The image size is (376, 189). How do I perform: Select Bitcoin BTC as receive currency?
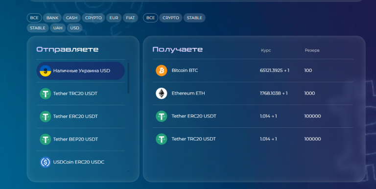point(253,71)
